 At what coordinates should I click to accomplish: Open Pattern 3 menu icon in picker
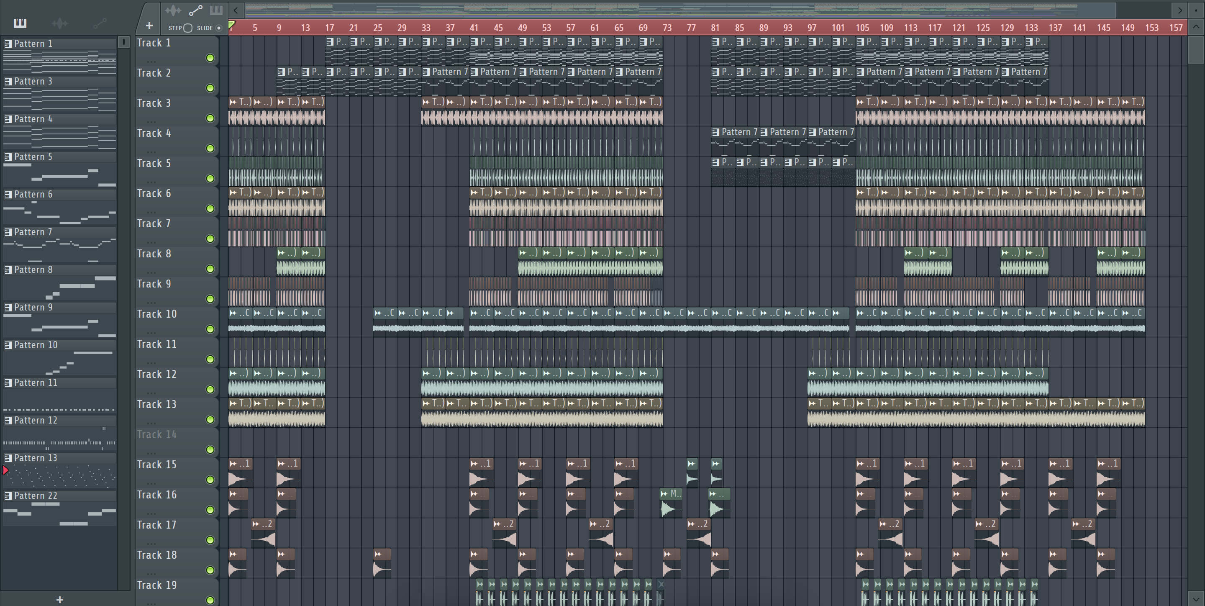point(8,82)
